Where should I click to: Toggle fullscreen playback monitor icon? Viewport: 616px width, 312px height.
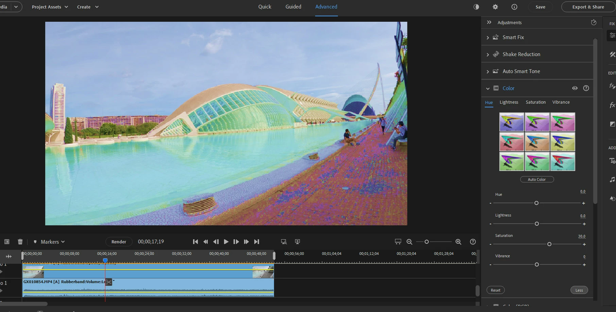tap(297, 242)
